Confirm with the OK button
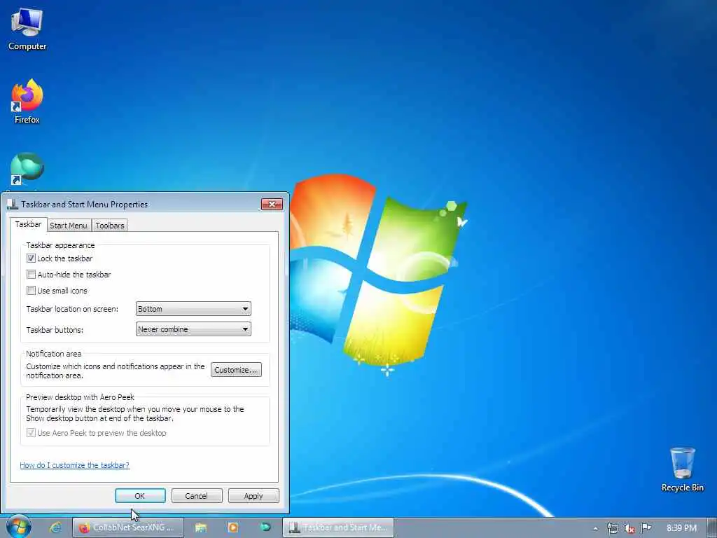 pos(140,496)
